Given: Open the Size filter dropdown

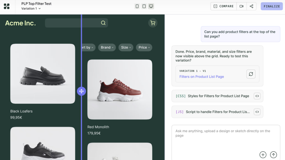Looking at the screenshot, I should [x=126, y=48].
